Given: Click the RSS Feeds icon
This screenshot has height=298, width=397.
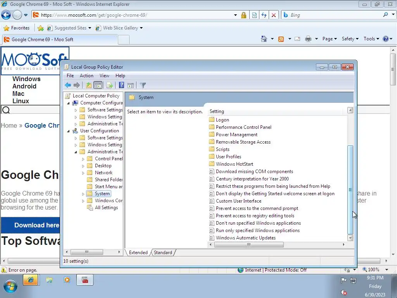Looking at the screenshot, I should pos(281,39).
